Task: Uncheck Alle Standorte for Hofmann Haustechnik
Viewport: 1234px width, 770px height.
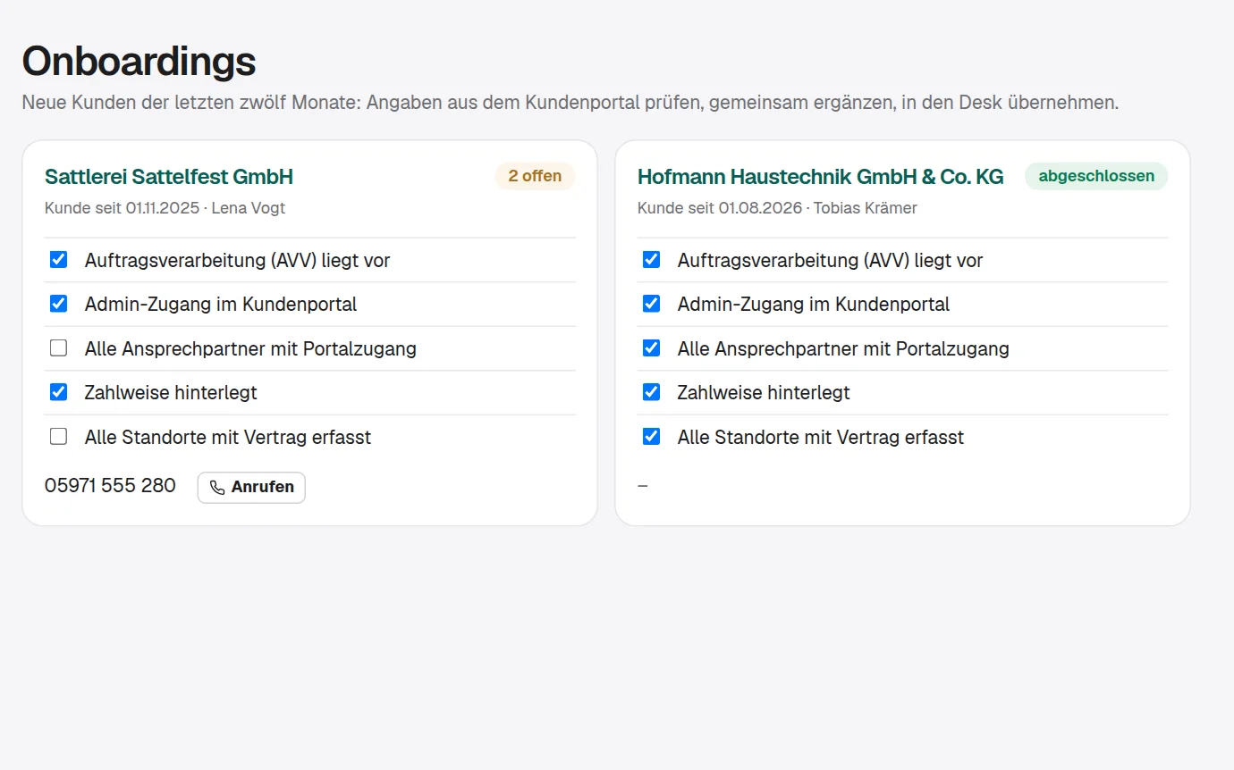Action: 651,437
